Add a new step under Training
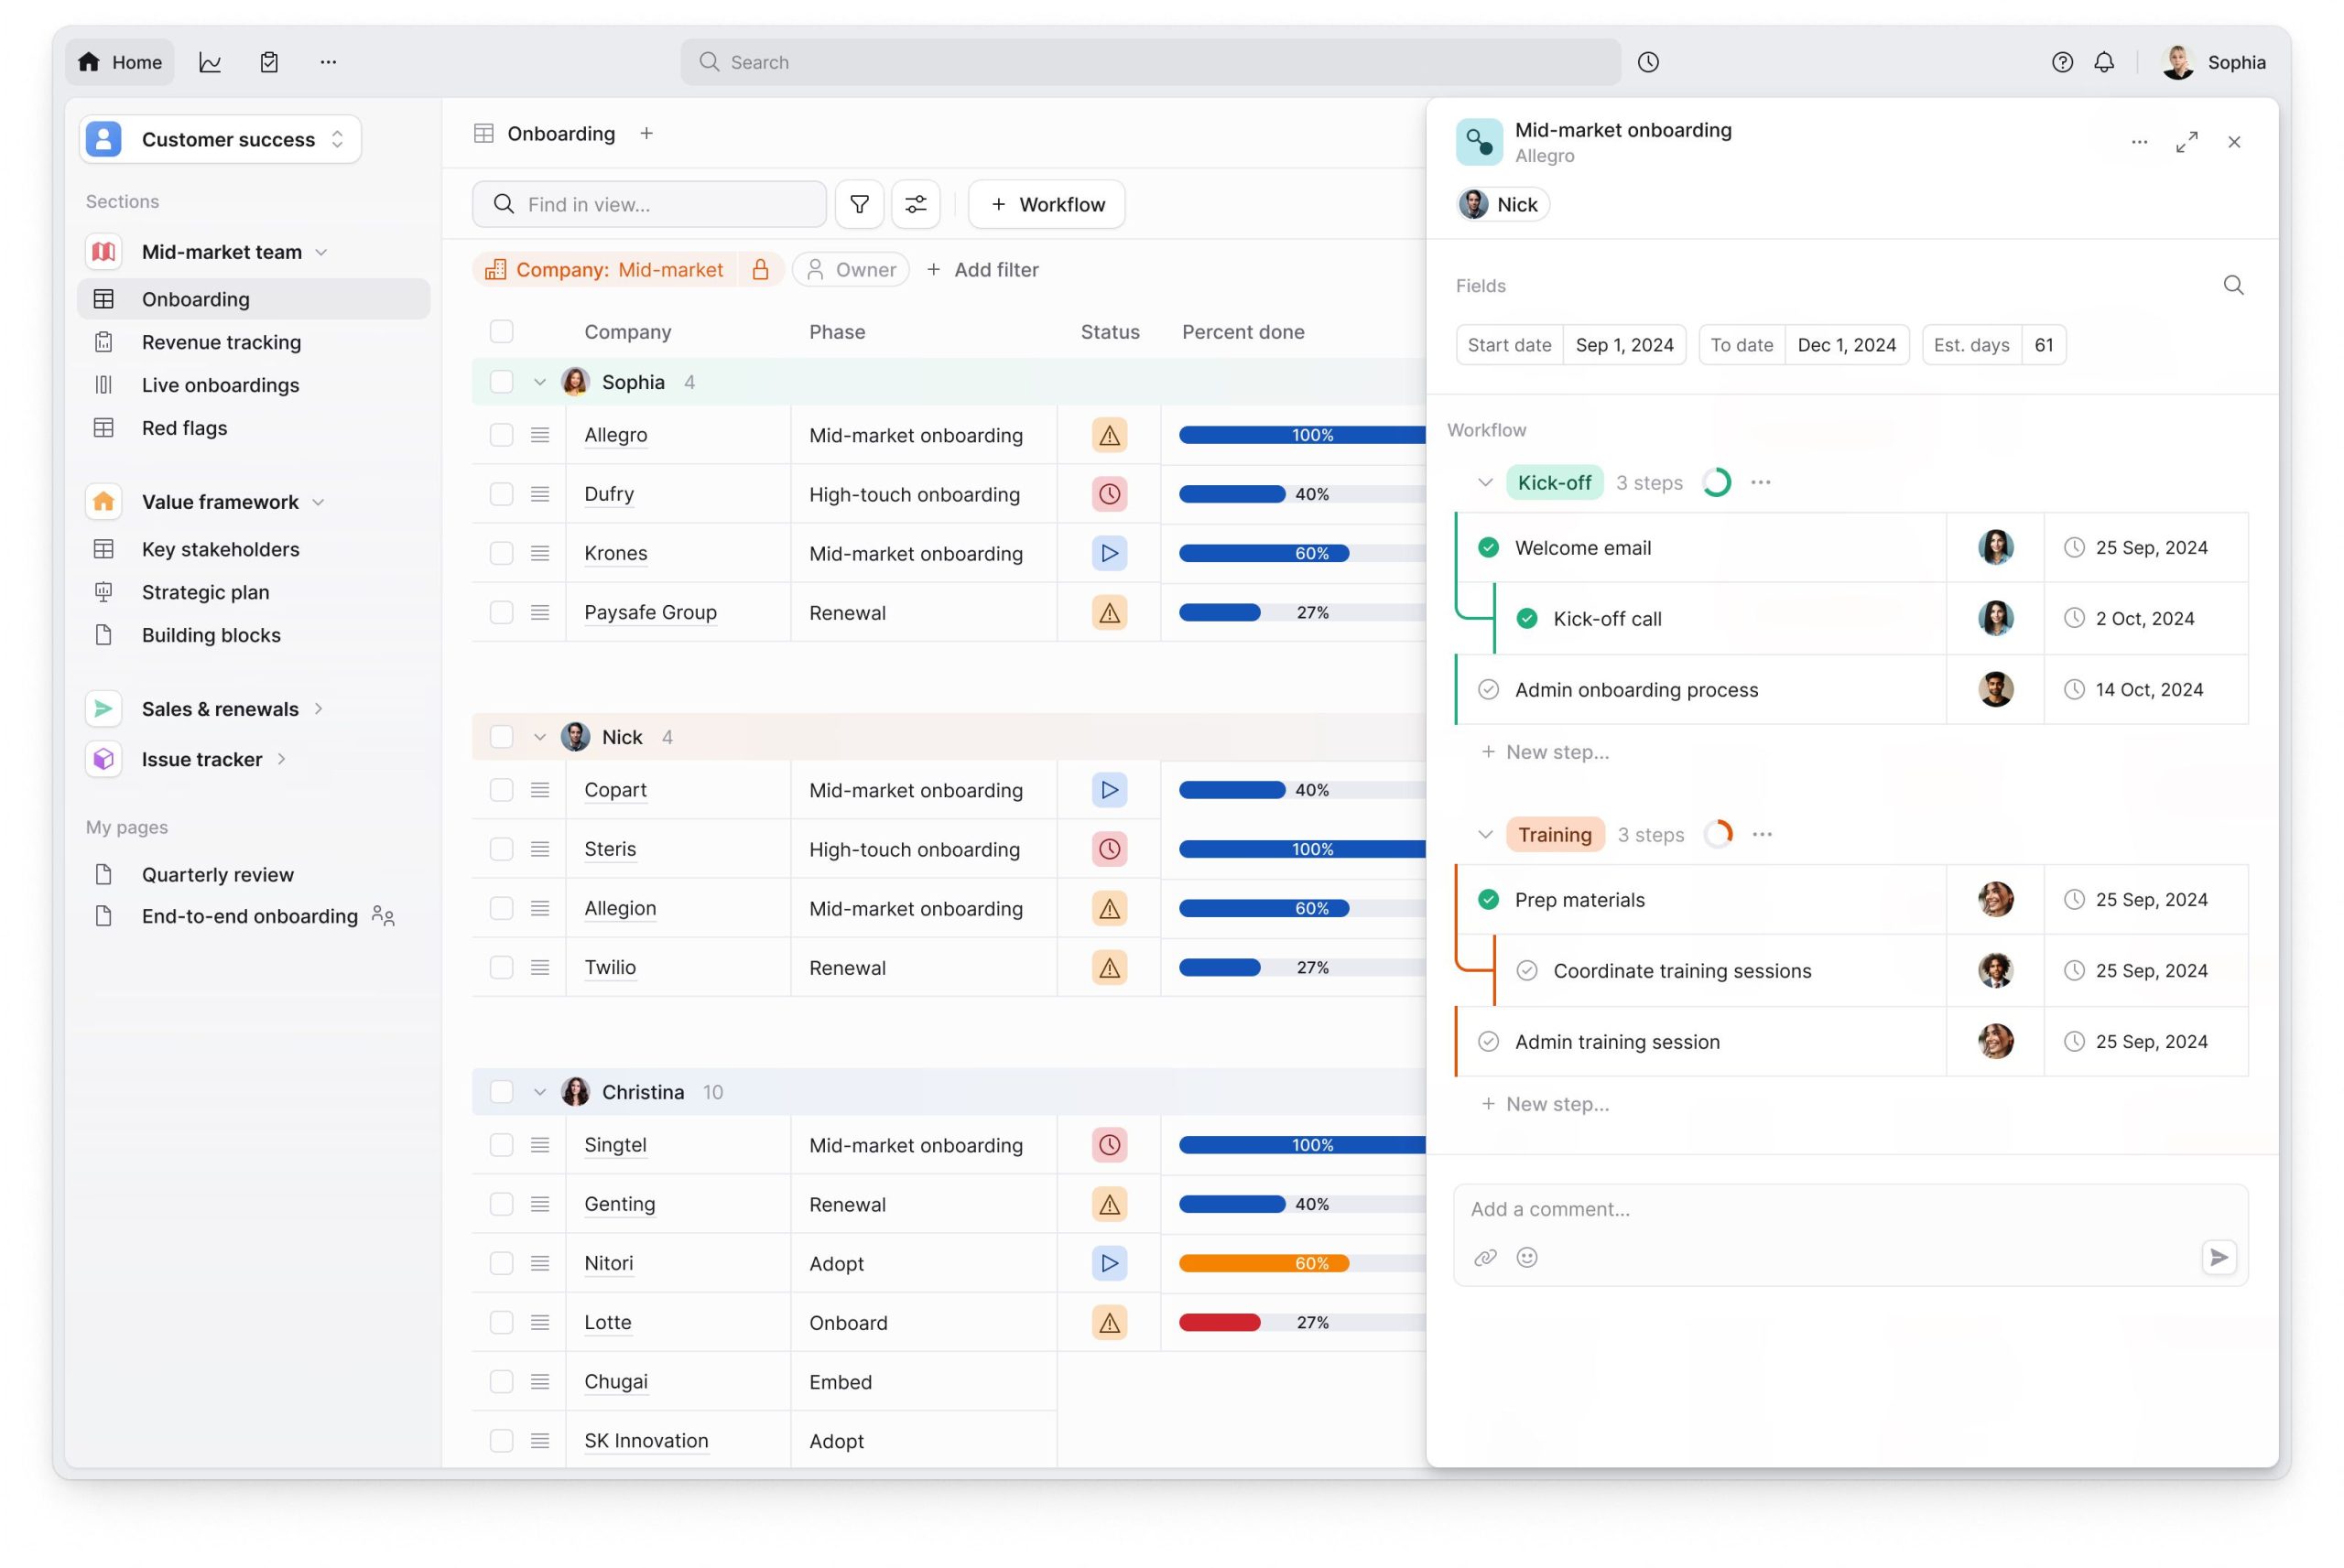 [1546, 1104]
